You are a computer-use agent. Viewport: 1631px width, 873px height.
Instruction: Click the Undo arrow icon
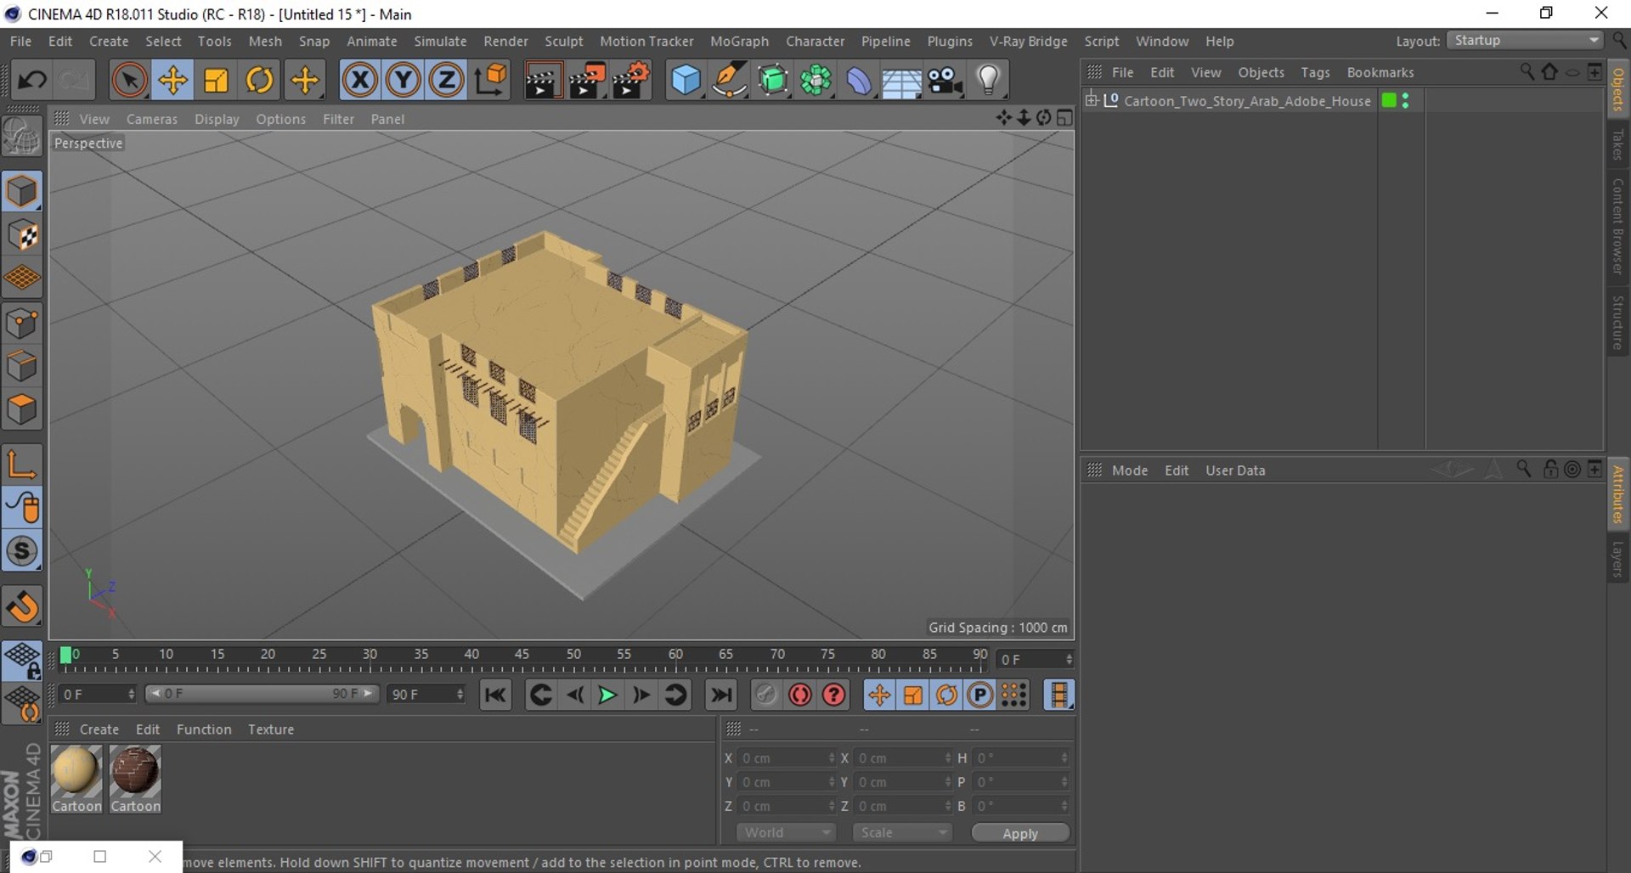click(x=32, y=81)
